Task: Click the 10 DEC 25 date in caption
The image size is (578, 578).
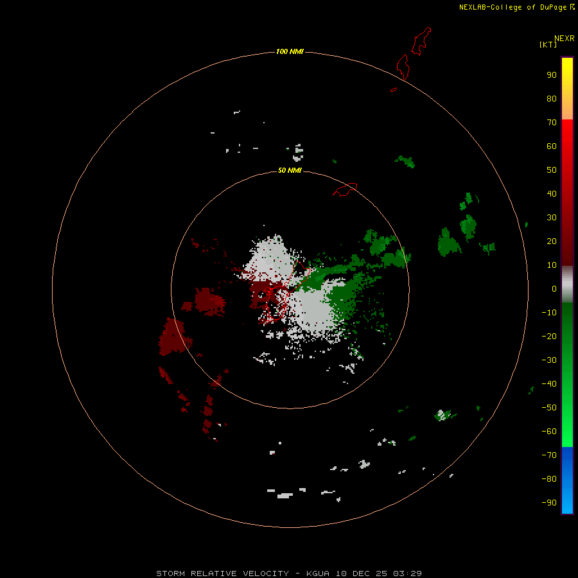Action: (362, 574)
